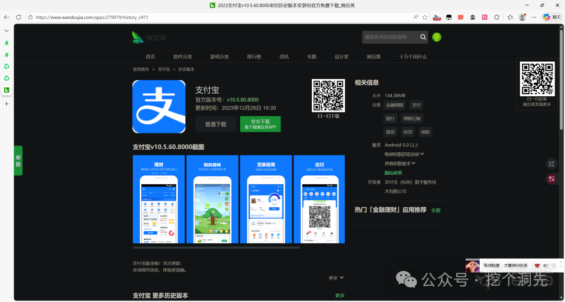Click the 借贷 category tag

click(x=390, y=132)
